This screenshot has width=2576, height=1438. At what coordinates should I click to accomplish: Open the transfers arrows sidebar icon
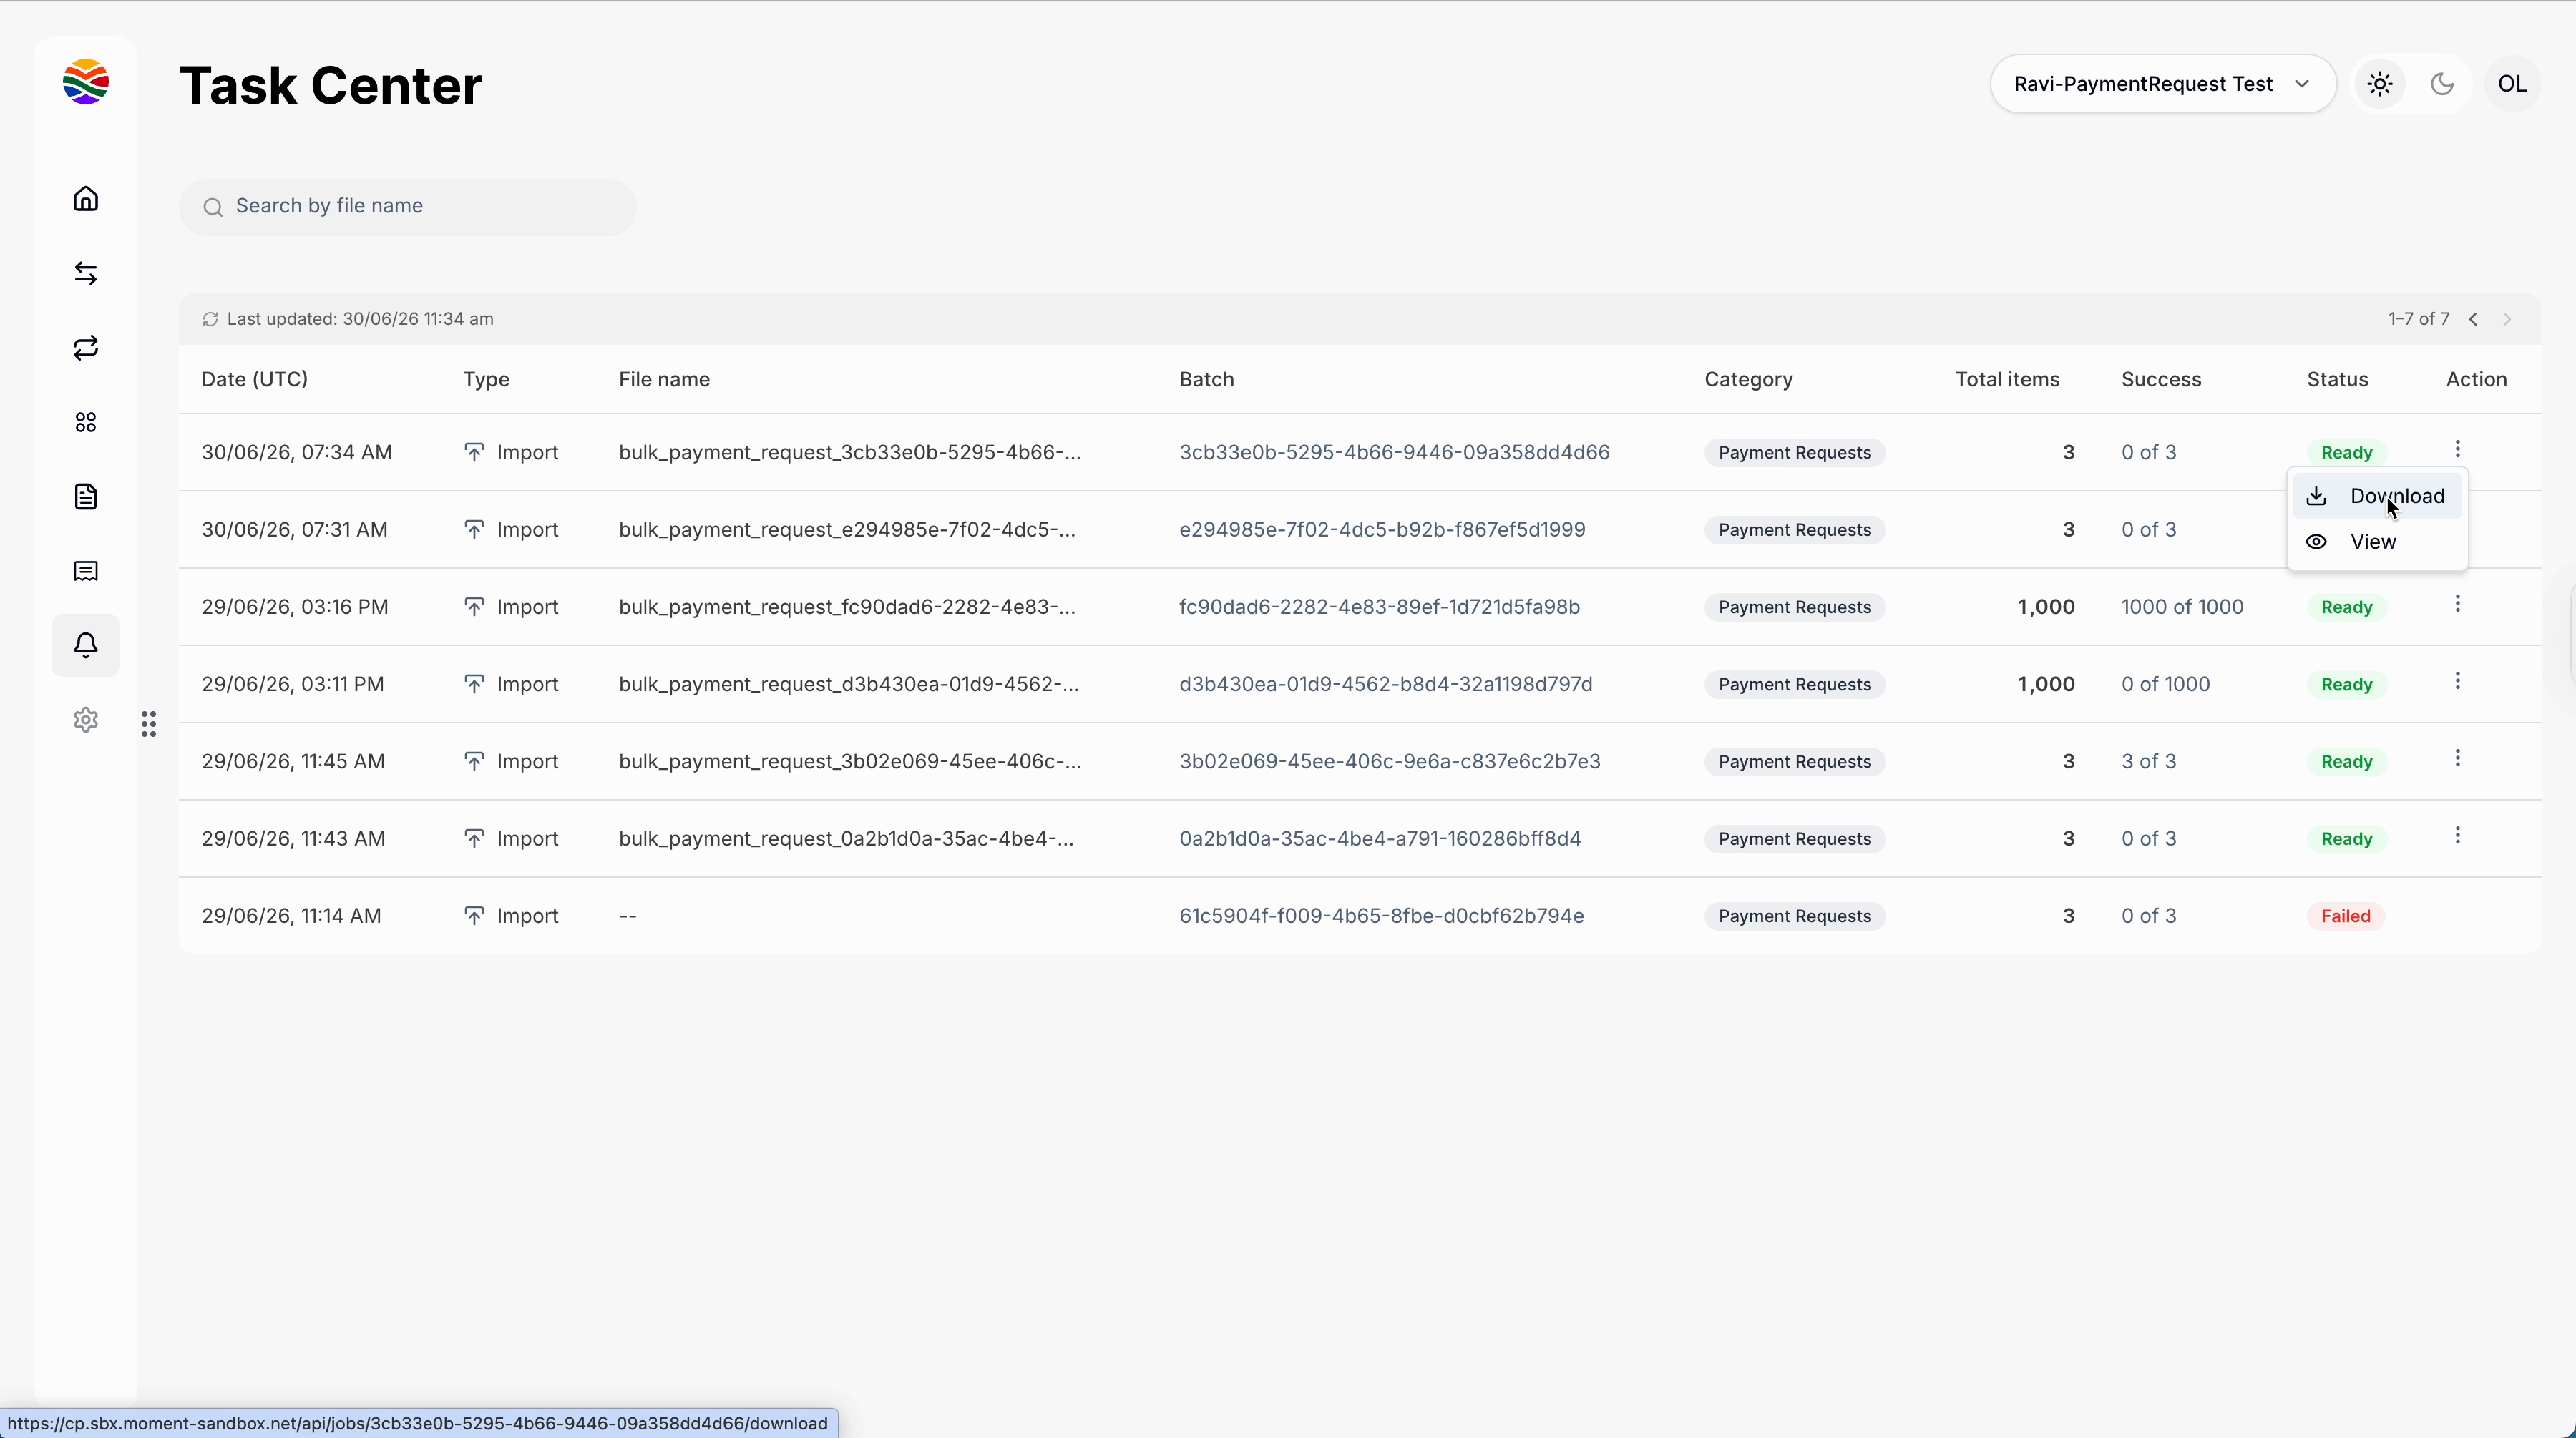(x=86, y=273)
